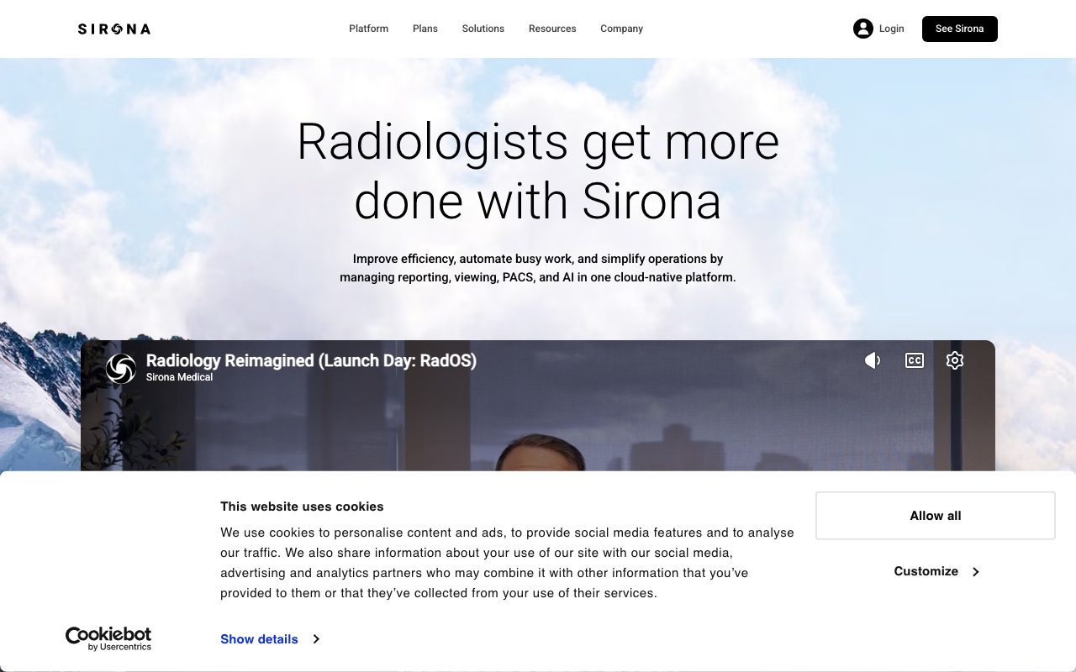Image resolution: width=1076 pixels, height=672 pixels.
Task: Click the Show details link
Action: tap(259, 639)
